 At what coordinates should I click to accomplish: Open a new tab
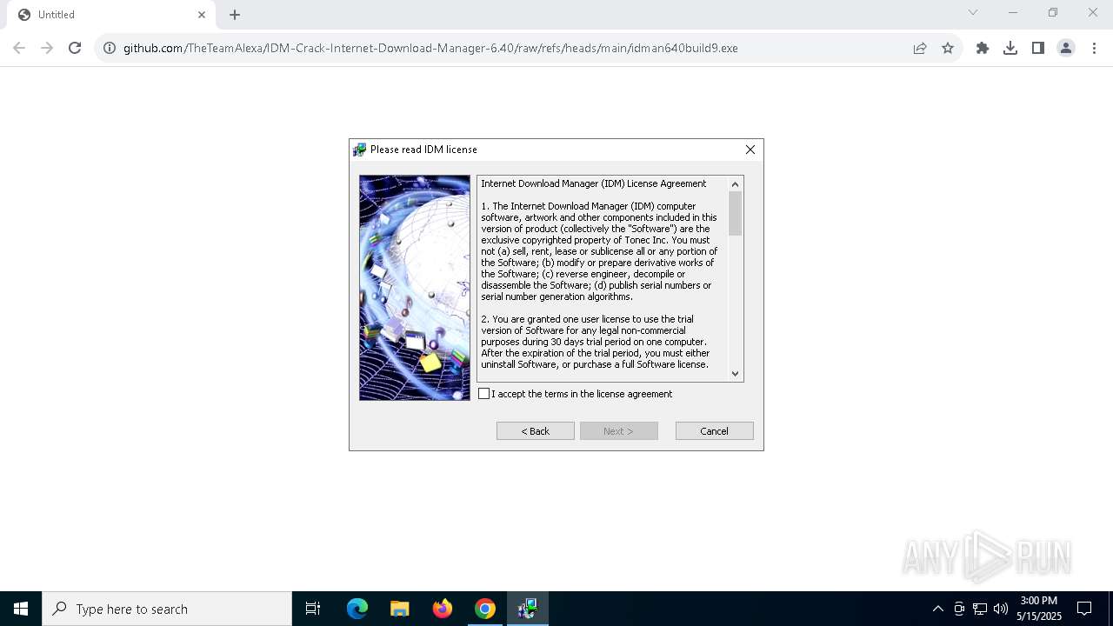pos(235,15)
